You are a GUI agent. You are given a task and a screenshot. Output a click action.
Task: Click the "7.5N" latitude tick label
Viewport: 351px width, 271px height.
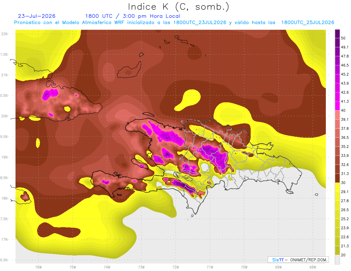(4, 219)
